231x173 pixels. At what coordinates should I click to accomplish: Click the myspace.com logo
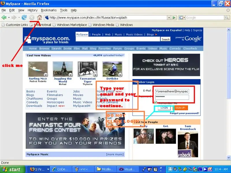point(47,40)
